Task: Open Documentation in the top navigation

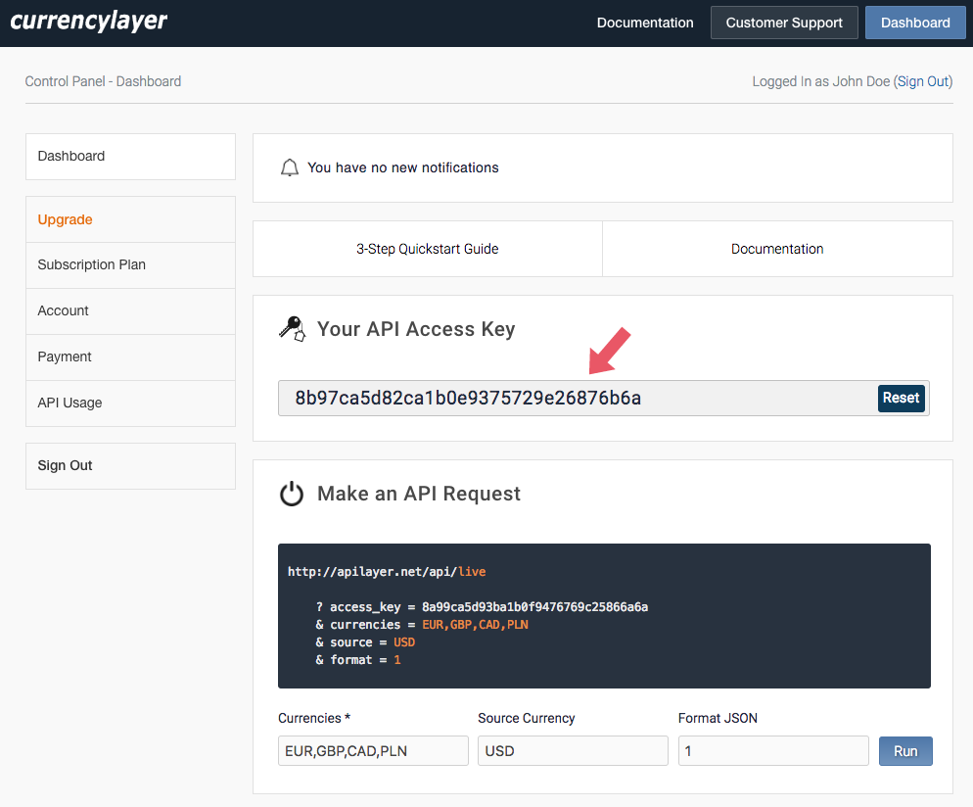Action: tap(645, 23)
